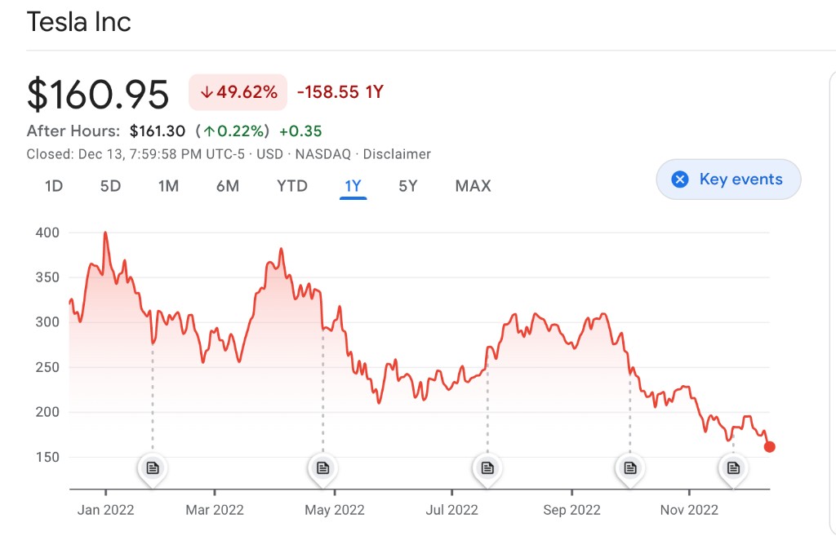This screenshot has width=836, height=536.
Task: Open the key event marker near October 2022
Action: [629, 468]
